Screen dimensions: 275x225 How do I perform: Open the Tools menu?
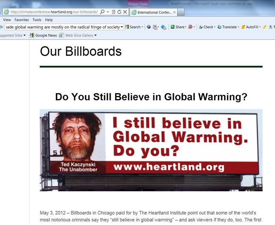[37, 20]
